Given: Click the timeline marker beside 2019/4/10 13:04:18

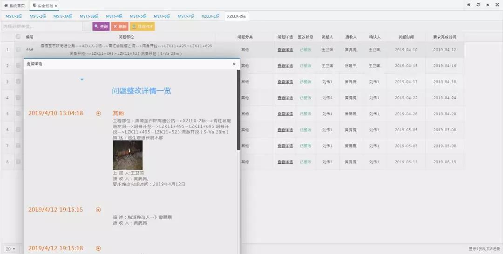Looking at the screenshot, I should pyautogui.click(x=98, y=113).
